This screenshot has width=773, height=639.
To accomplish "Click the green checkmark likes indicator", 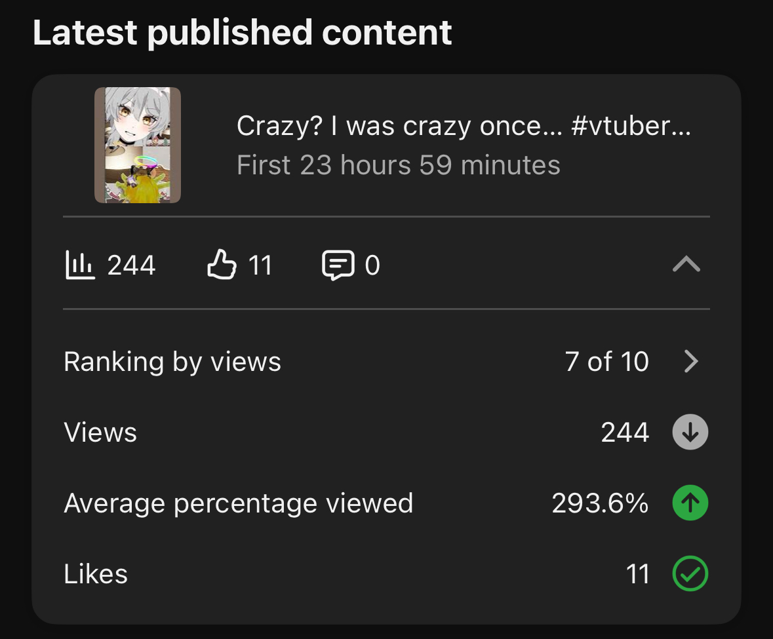I will coord(690,574).
